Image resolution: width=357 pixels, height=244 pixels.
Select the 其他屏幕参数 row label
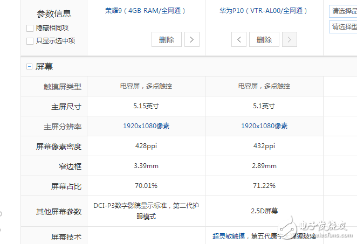tap(59, 212)
